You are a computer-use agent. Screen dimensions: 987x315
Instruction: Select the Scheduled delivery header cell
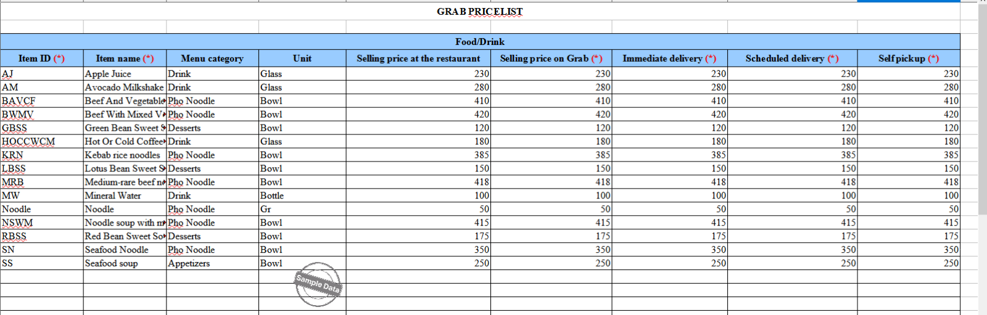tap(792, 59)
